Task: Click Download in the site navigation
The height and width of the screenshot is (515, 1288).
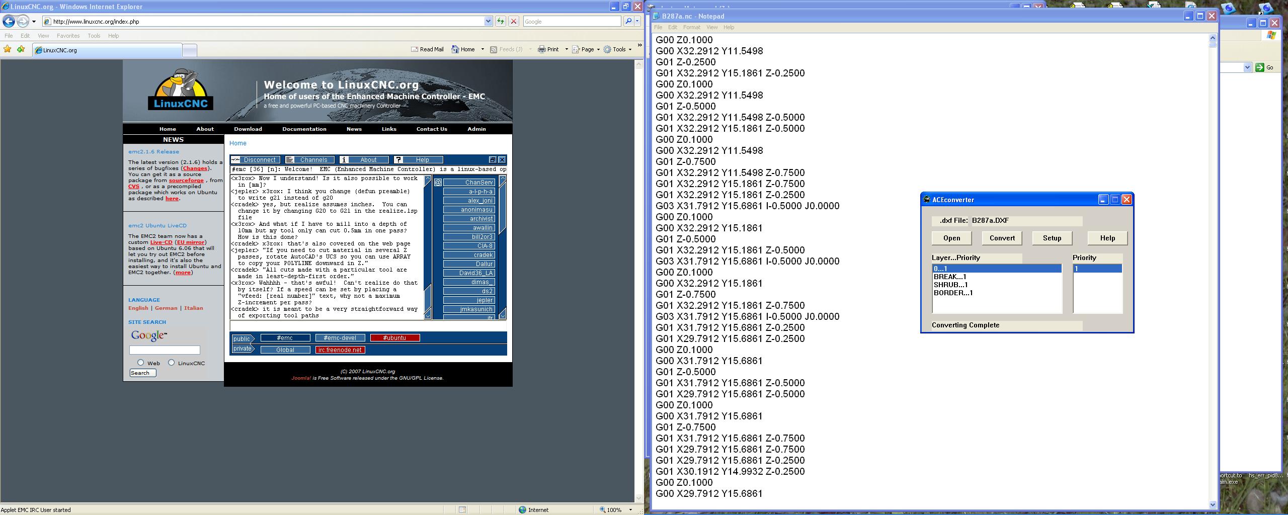Action: [248, 129]
